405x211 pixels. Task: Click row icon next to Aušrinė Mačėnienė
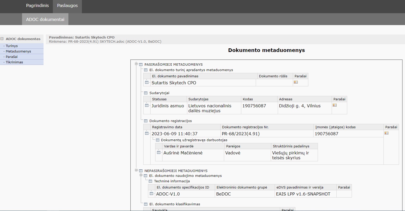click(159, 153)
